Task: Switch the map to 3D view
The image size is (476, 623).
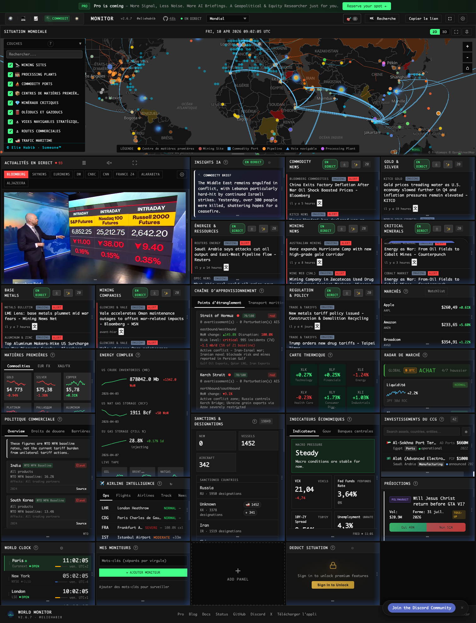Action: (x=445, y=32)
